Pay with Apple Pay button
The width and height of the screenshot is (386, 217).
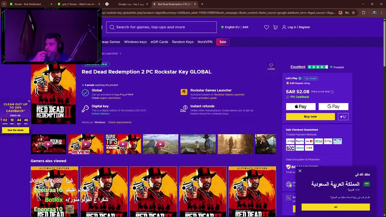(301, 106)
